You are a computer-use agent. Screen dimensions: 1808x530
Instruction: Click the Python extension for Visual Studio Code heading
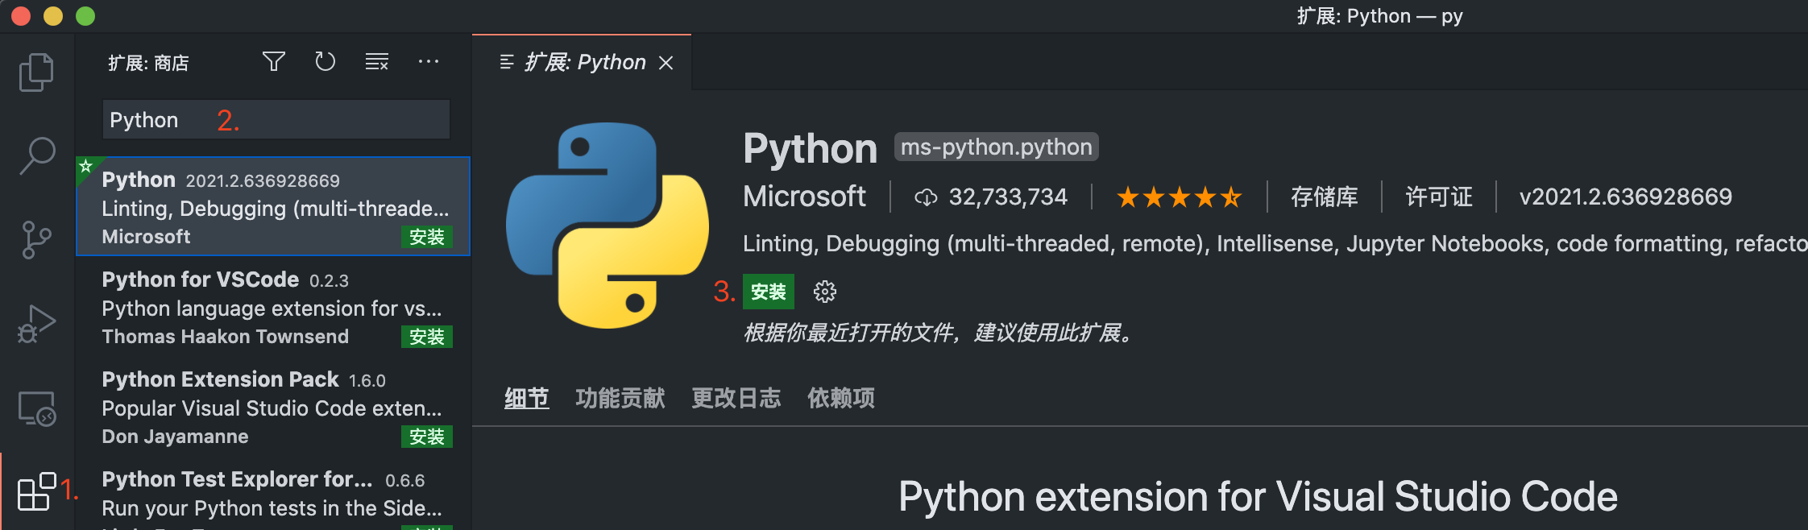pyautogui.click(x=1258, y=496)
